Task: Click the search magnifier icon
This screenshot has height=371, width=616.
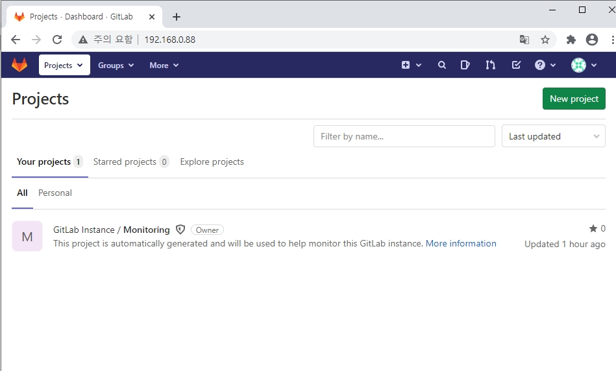Action: [442, 65]
